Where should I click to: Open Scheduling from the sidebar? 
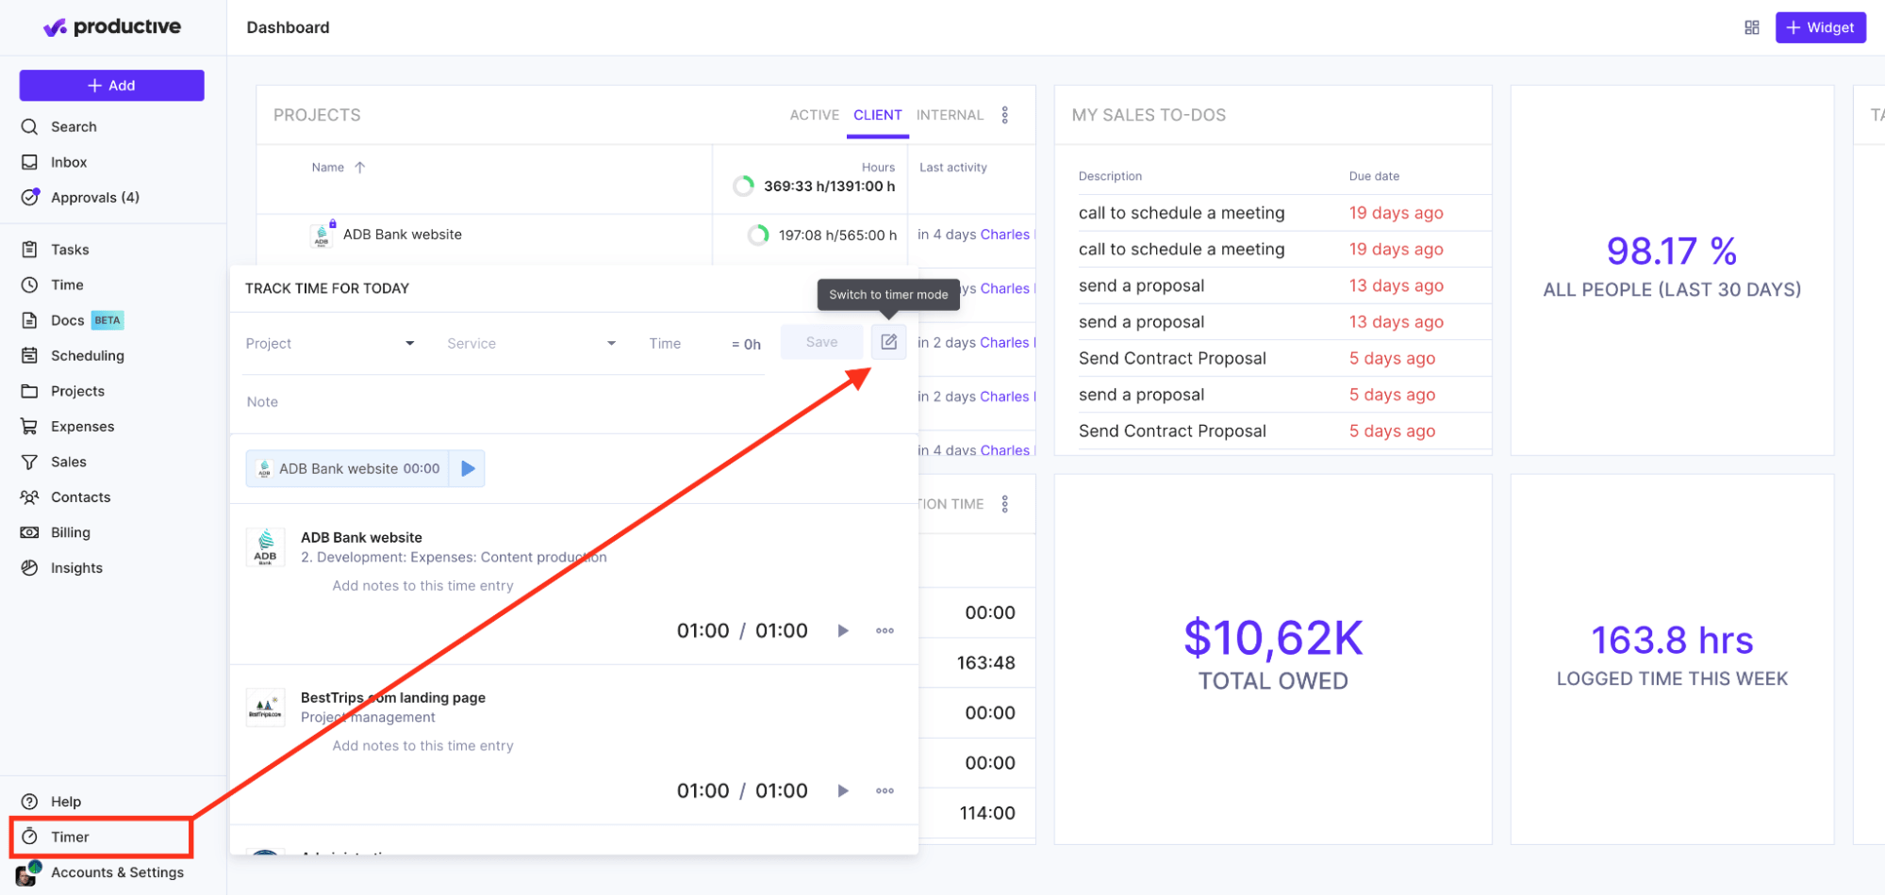[x=87, y=355]
